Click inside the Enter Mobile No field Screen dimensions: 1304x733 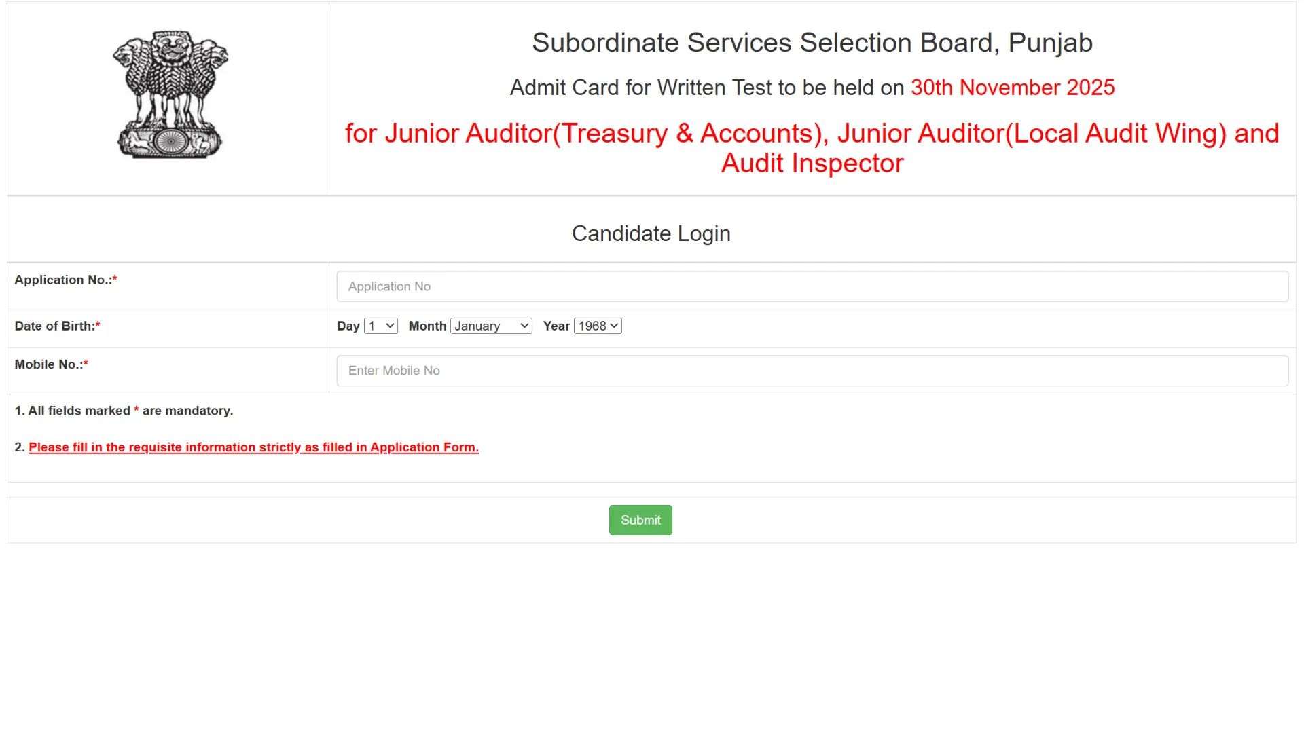pyautogui.click(x=812, y=371)
